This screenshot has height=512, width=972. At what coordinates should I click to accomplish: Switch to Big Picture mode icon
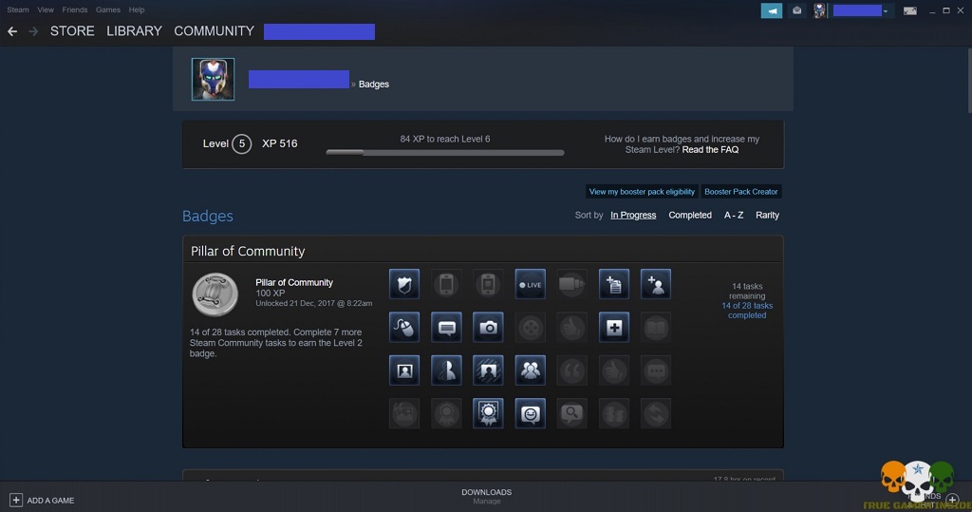(x=910, y=11)
